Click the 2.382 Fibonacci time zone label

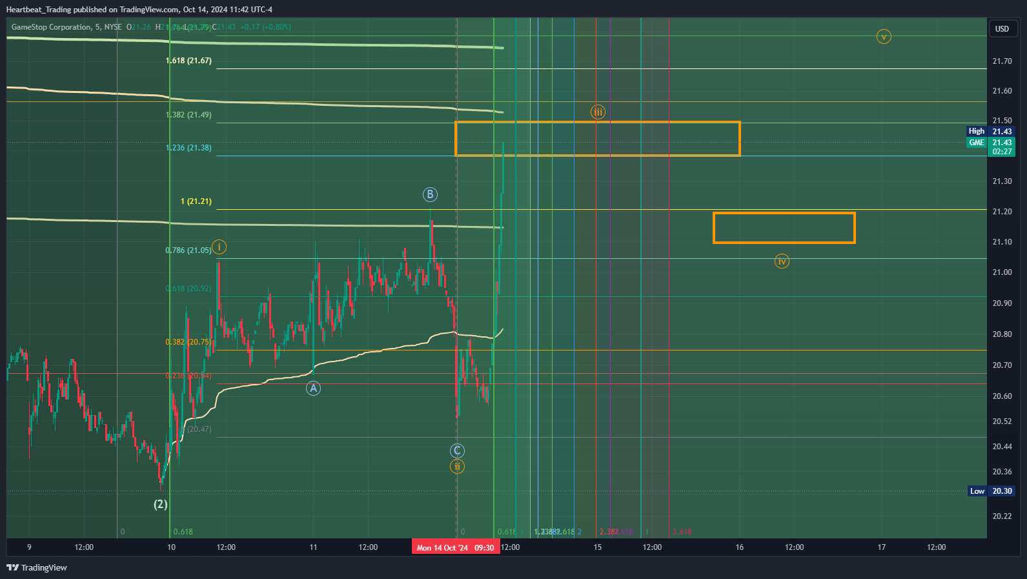[x=609, y=532]
